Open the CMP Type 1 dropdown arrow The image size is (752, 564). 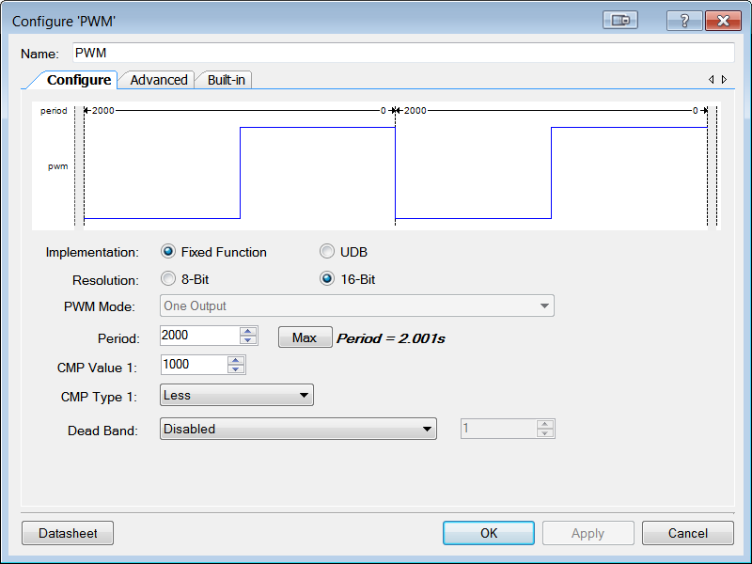point(305,395)
